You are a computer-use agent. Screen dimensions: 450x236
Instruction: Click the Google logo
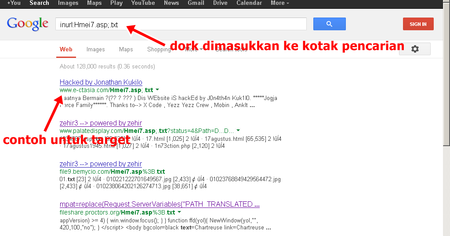28,24
